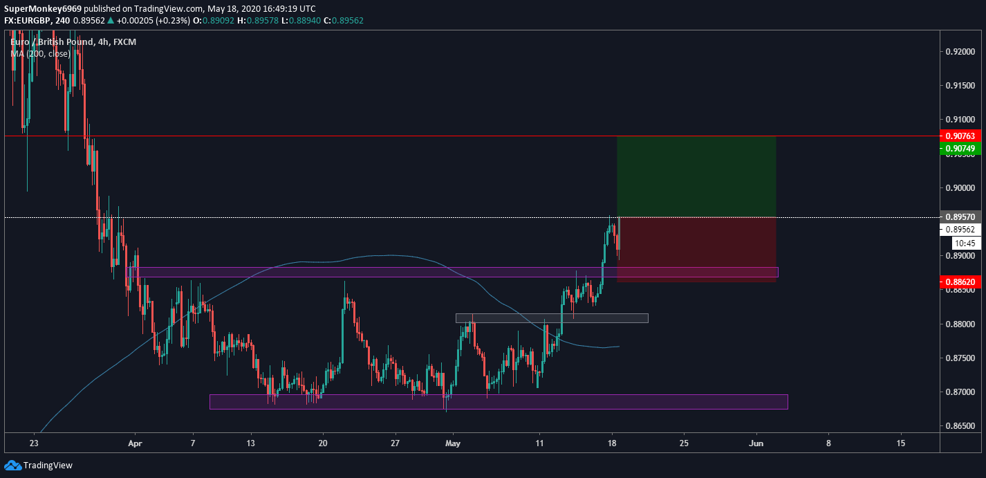Click the white 0.89562 current price label
The width and height of the screenshot is (986, 478).
(x=961, y=230)
